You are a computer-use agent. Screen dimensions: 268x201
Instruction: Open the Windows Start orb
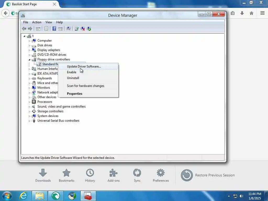pos(7,196)
